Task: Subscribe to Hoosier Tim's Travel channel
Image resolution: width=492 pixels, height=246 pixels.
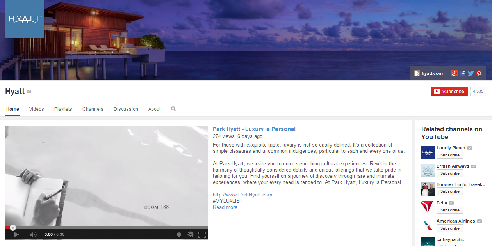Action: (x=450, y=191)
